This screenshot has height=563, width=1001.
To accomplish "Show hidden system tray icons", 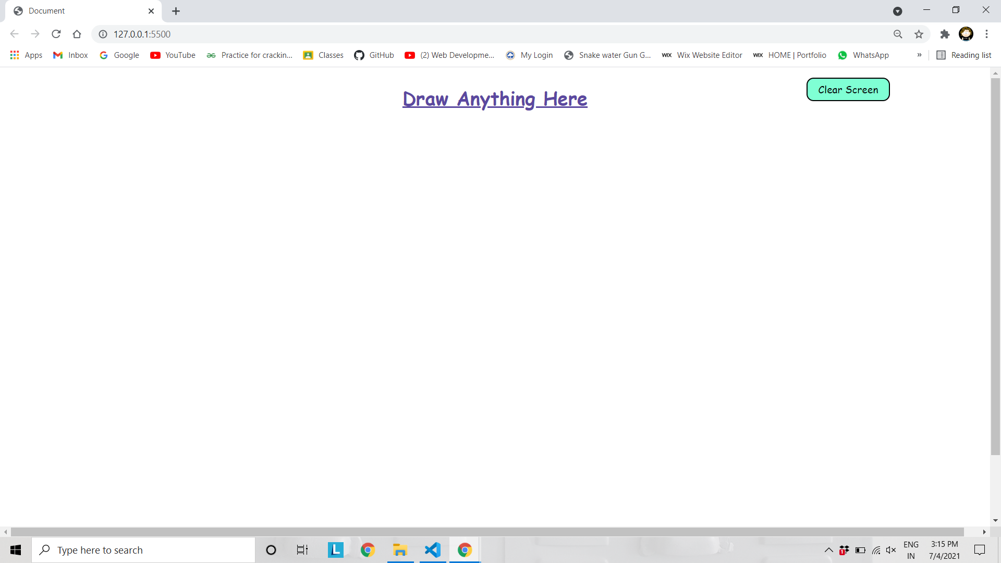I will click(828, 550).
